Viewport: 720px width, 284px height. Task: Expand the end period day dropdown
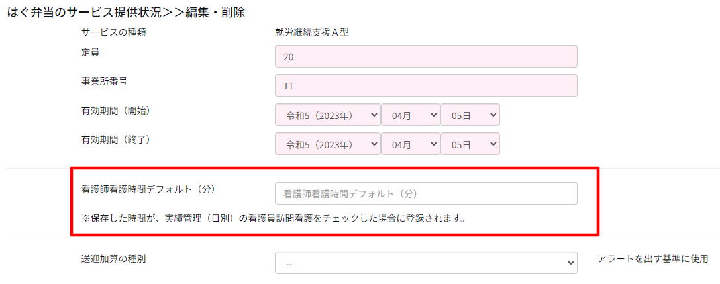[470, 144]
